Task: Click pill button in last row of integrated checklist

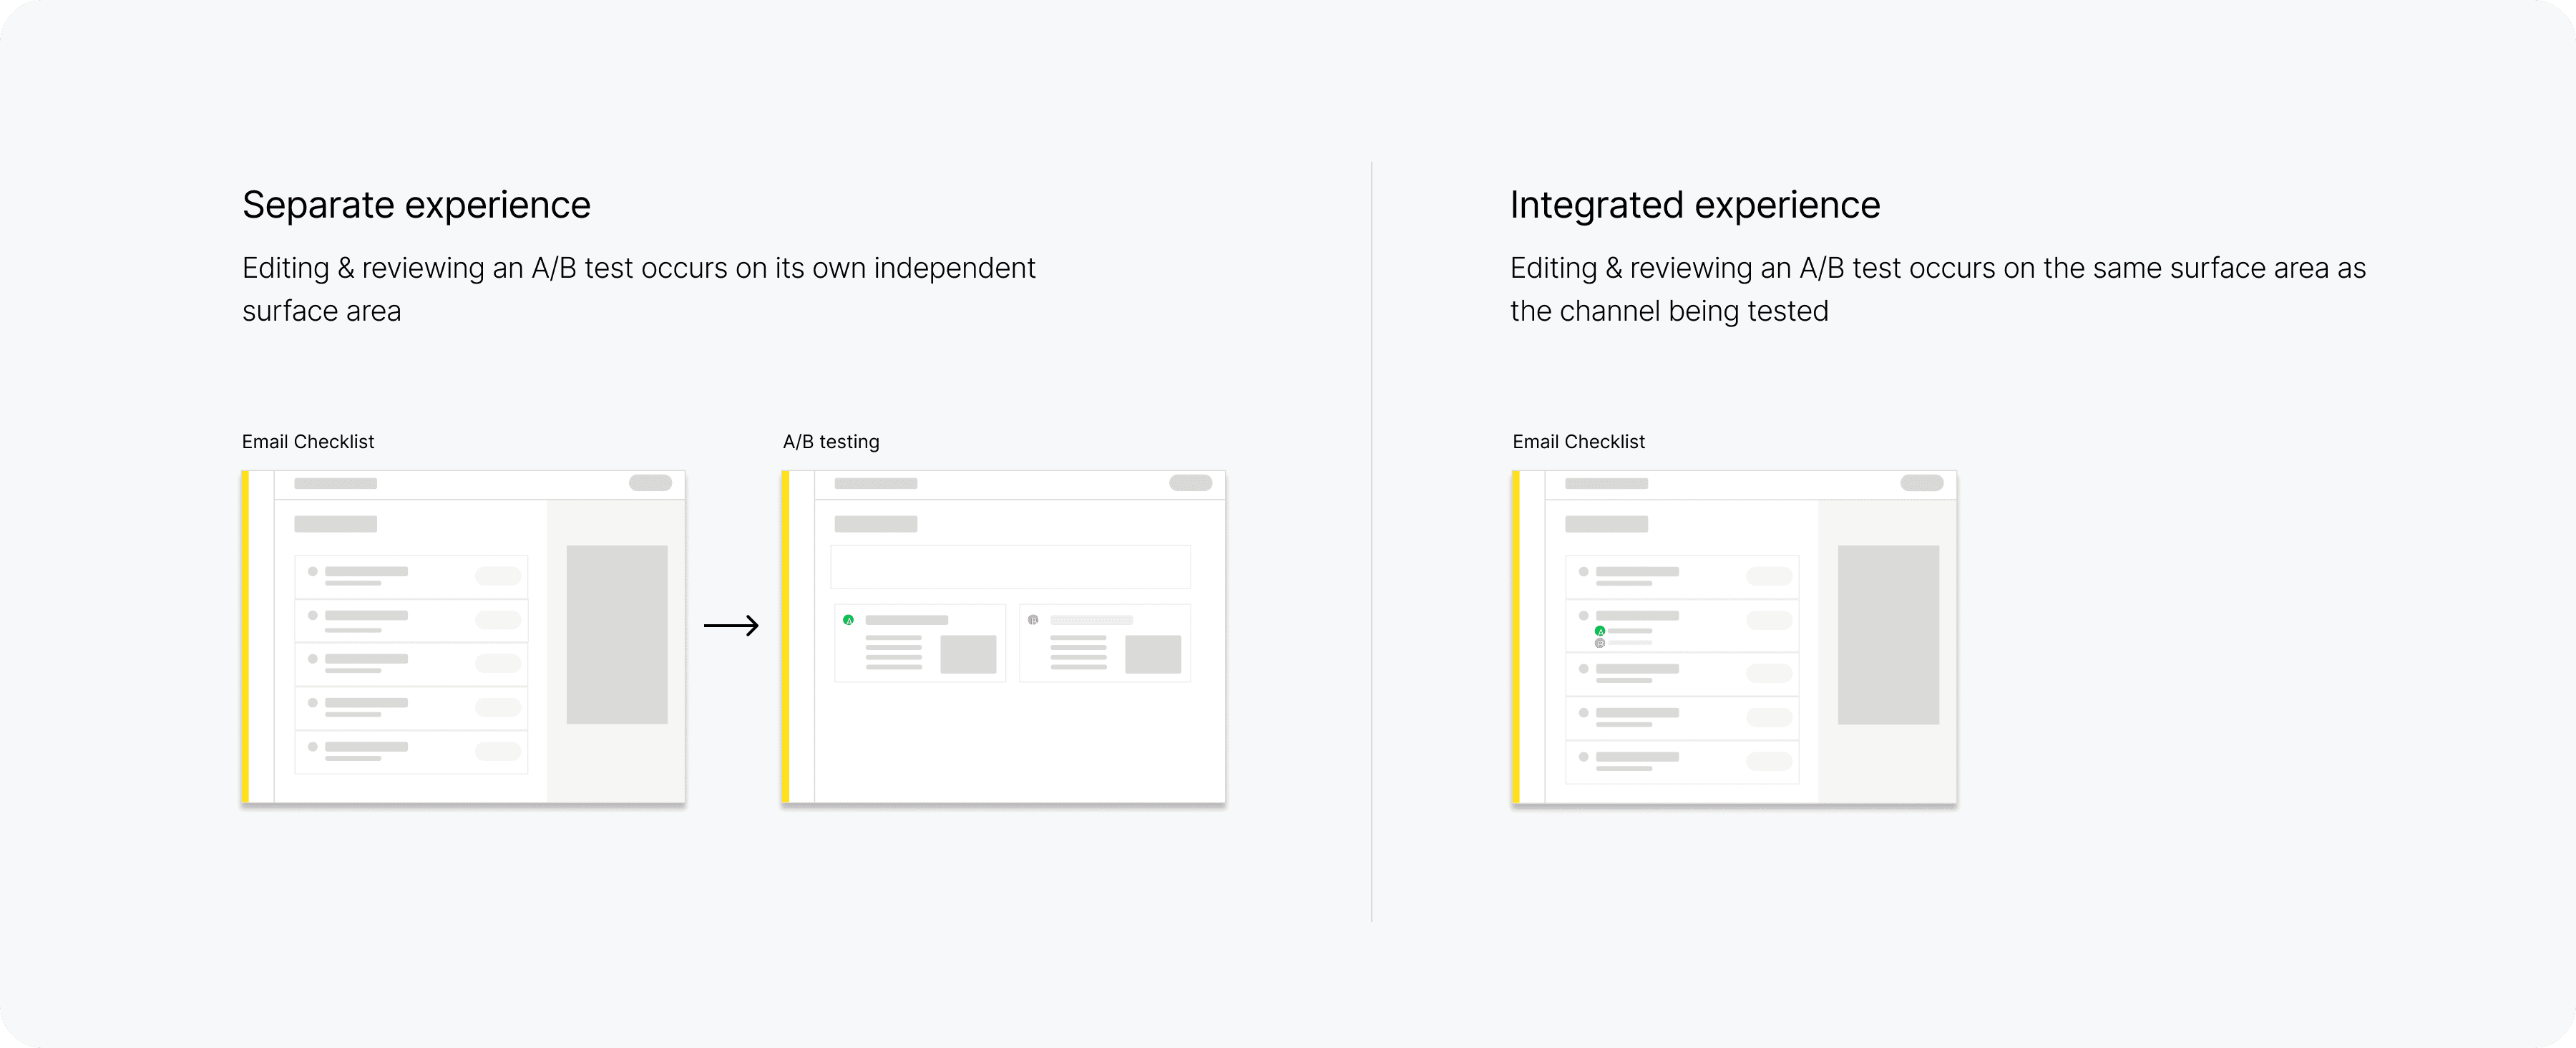Action: click(x=1768, y=761)
